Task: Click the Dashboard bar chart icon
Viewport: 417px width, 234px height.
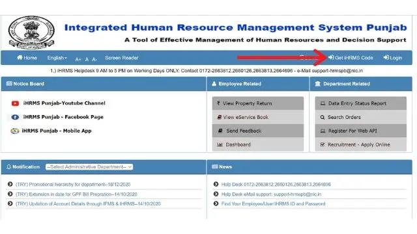Action: 220,144
